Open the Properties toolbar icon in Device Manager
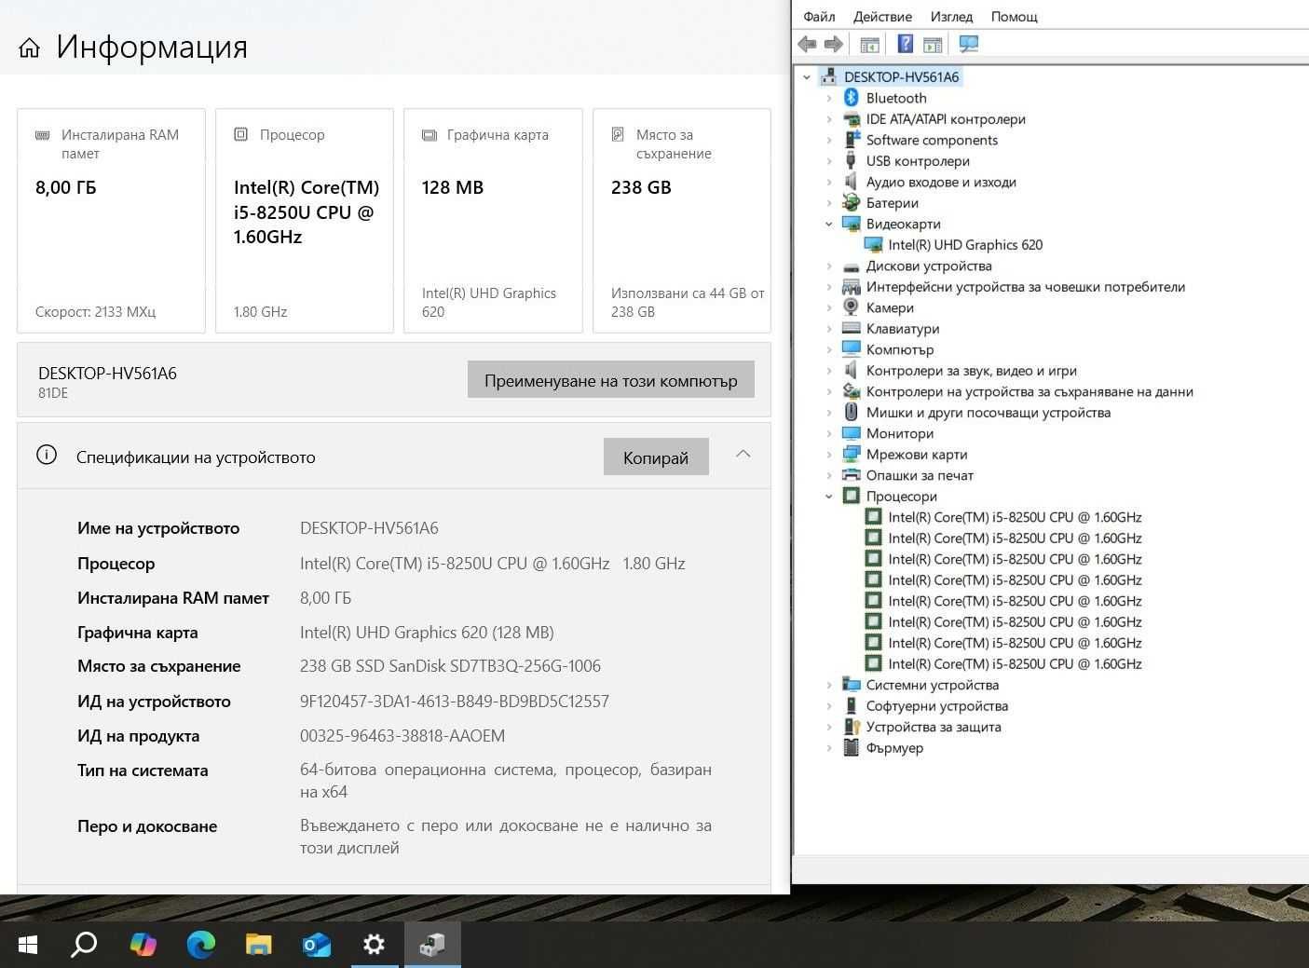Image resolution: width=1309 pixels, height=968 pixels. click(x=869, y=44)
